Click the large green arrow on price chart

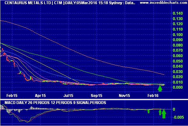coord(160,89)
